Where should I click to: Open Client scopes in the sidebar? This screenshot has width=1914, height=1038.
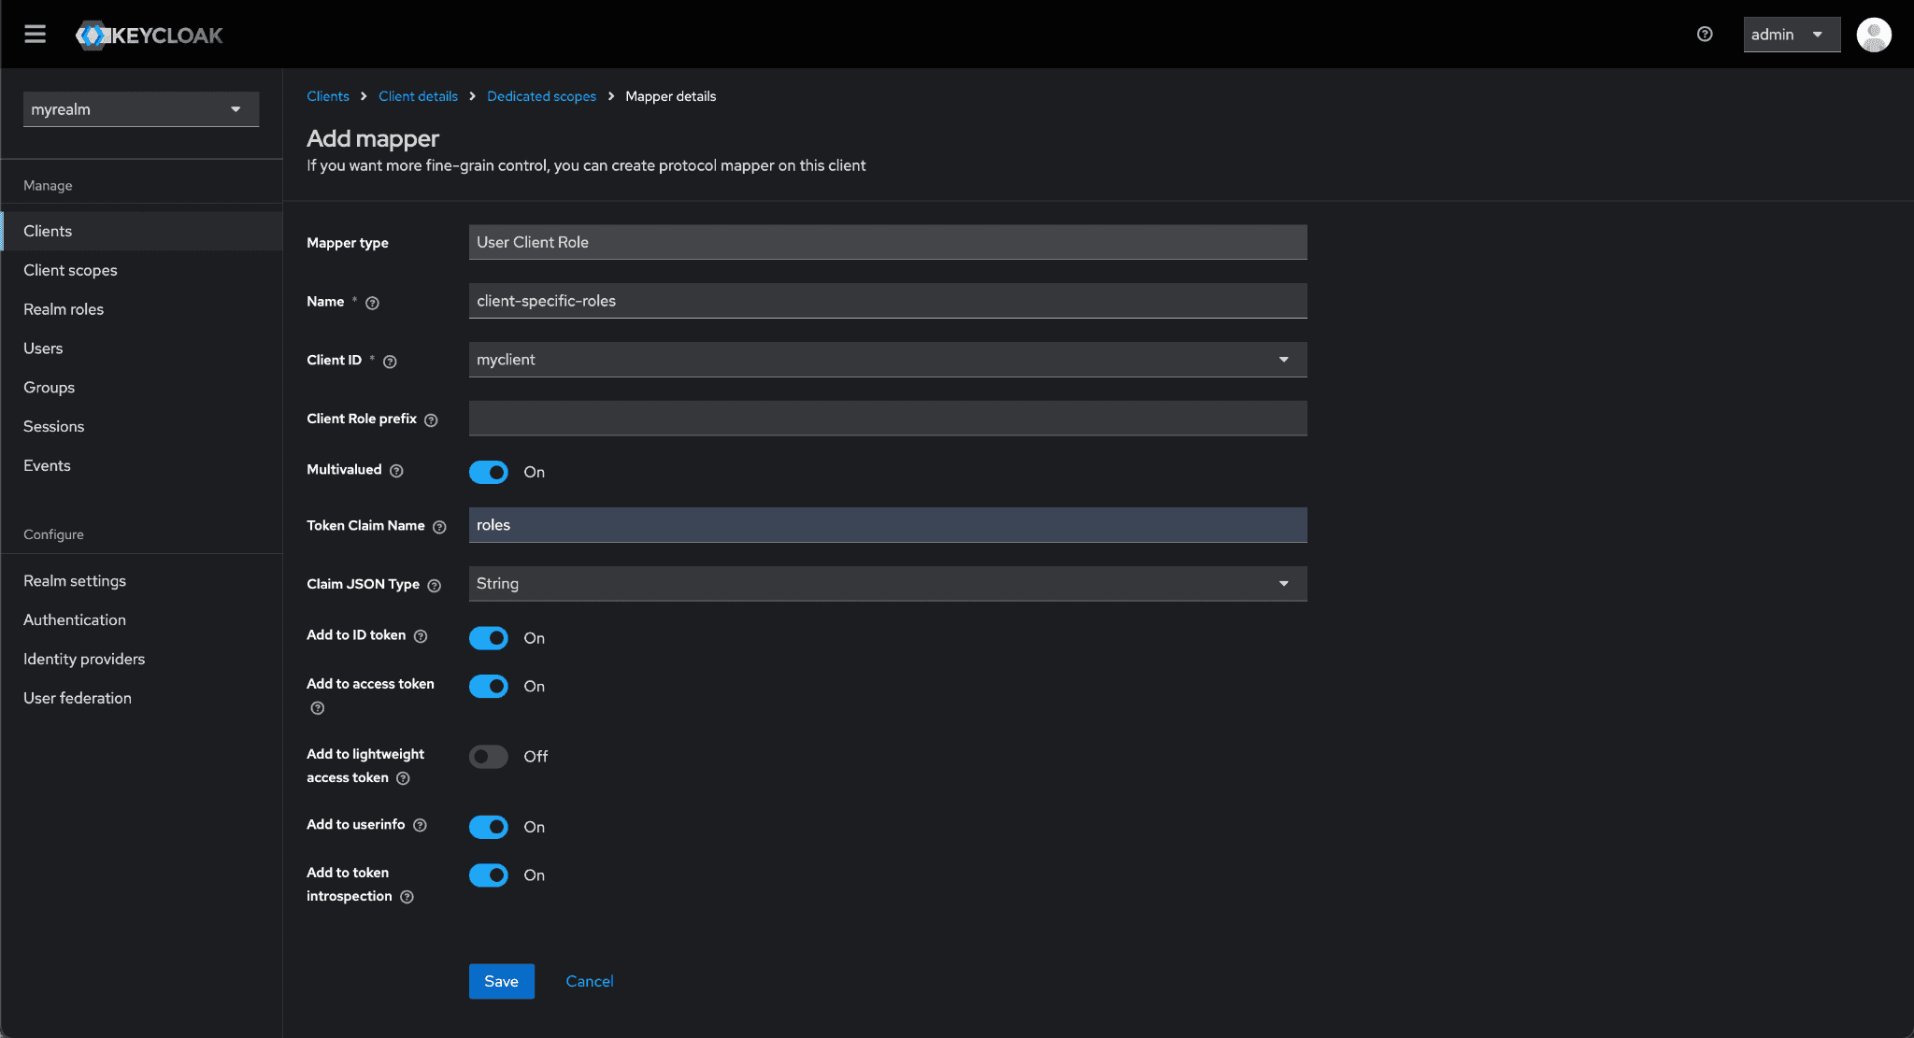click(x=70, y=270)
